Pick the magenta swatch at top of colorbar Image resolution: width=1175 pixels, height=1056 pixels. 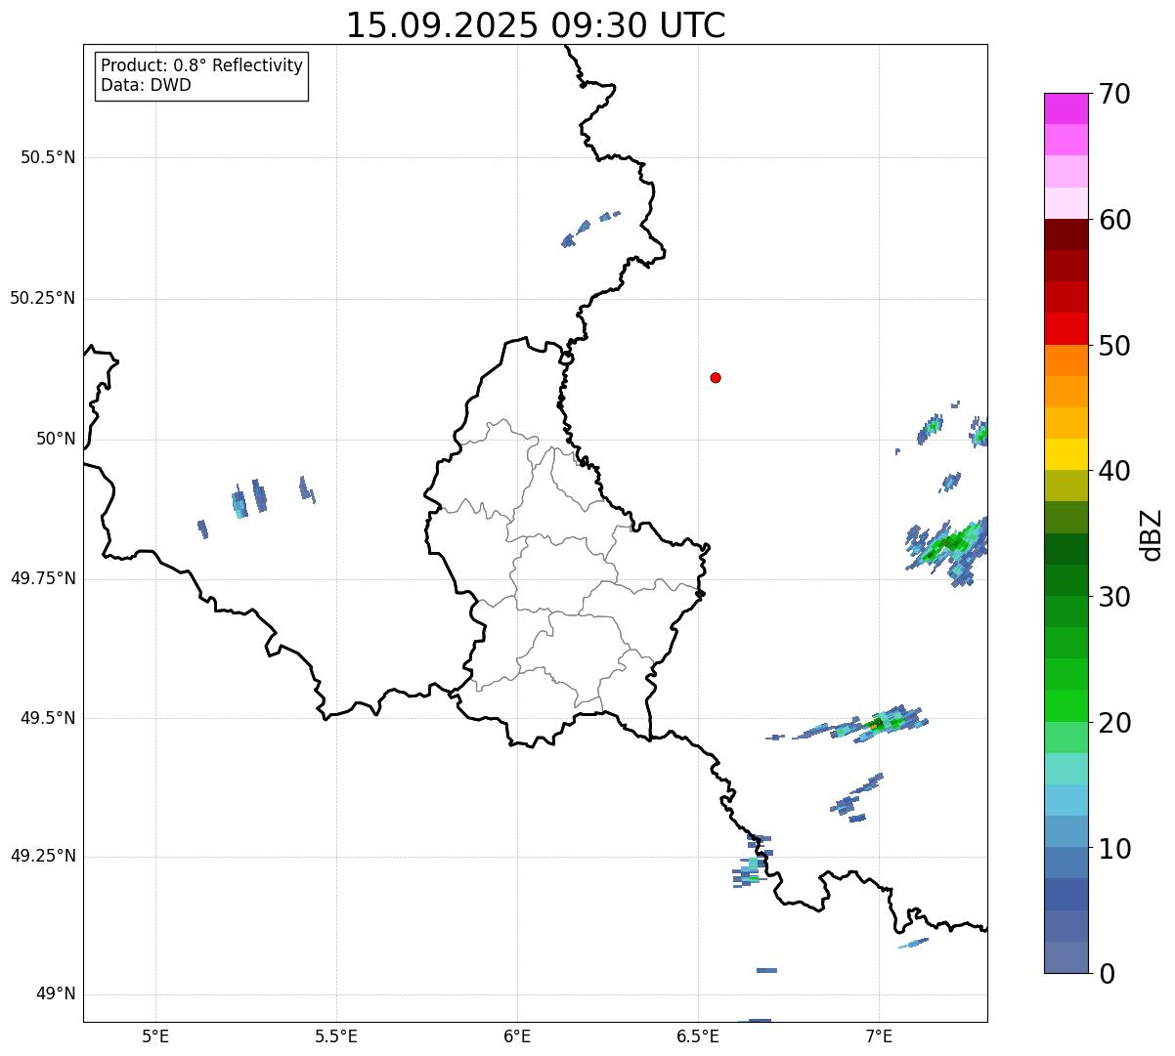click(x=1066, y=108)
